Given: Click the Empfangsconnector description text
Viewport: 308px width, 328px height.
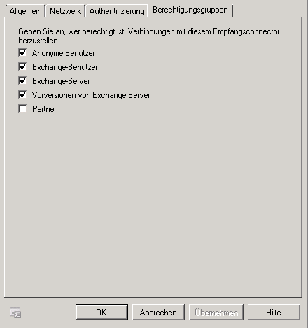Looking at the screenshot, I should point(149,36).
